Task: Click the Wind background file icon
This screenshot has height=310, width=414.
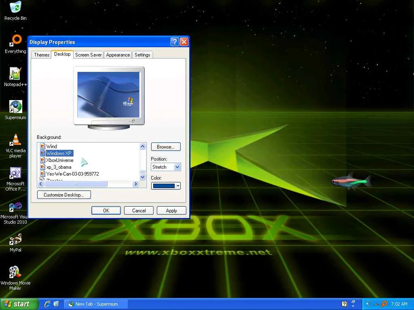Action: [42, 146]
